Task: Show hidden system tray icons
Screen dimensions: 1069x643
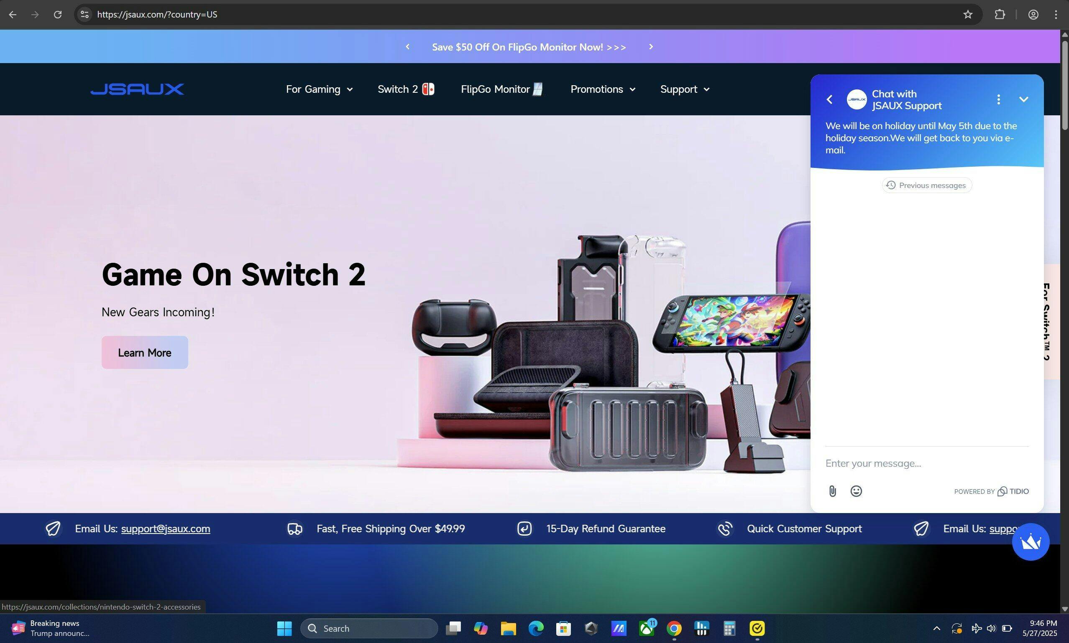Action: pos(936,628)
